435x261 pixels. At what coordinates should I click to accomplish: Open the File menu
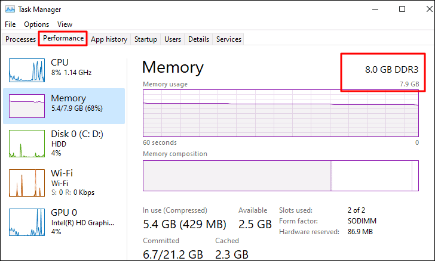pyautogui.click(x=10, y=24)
